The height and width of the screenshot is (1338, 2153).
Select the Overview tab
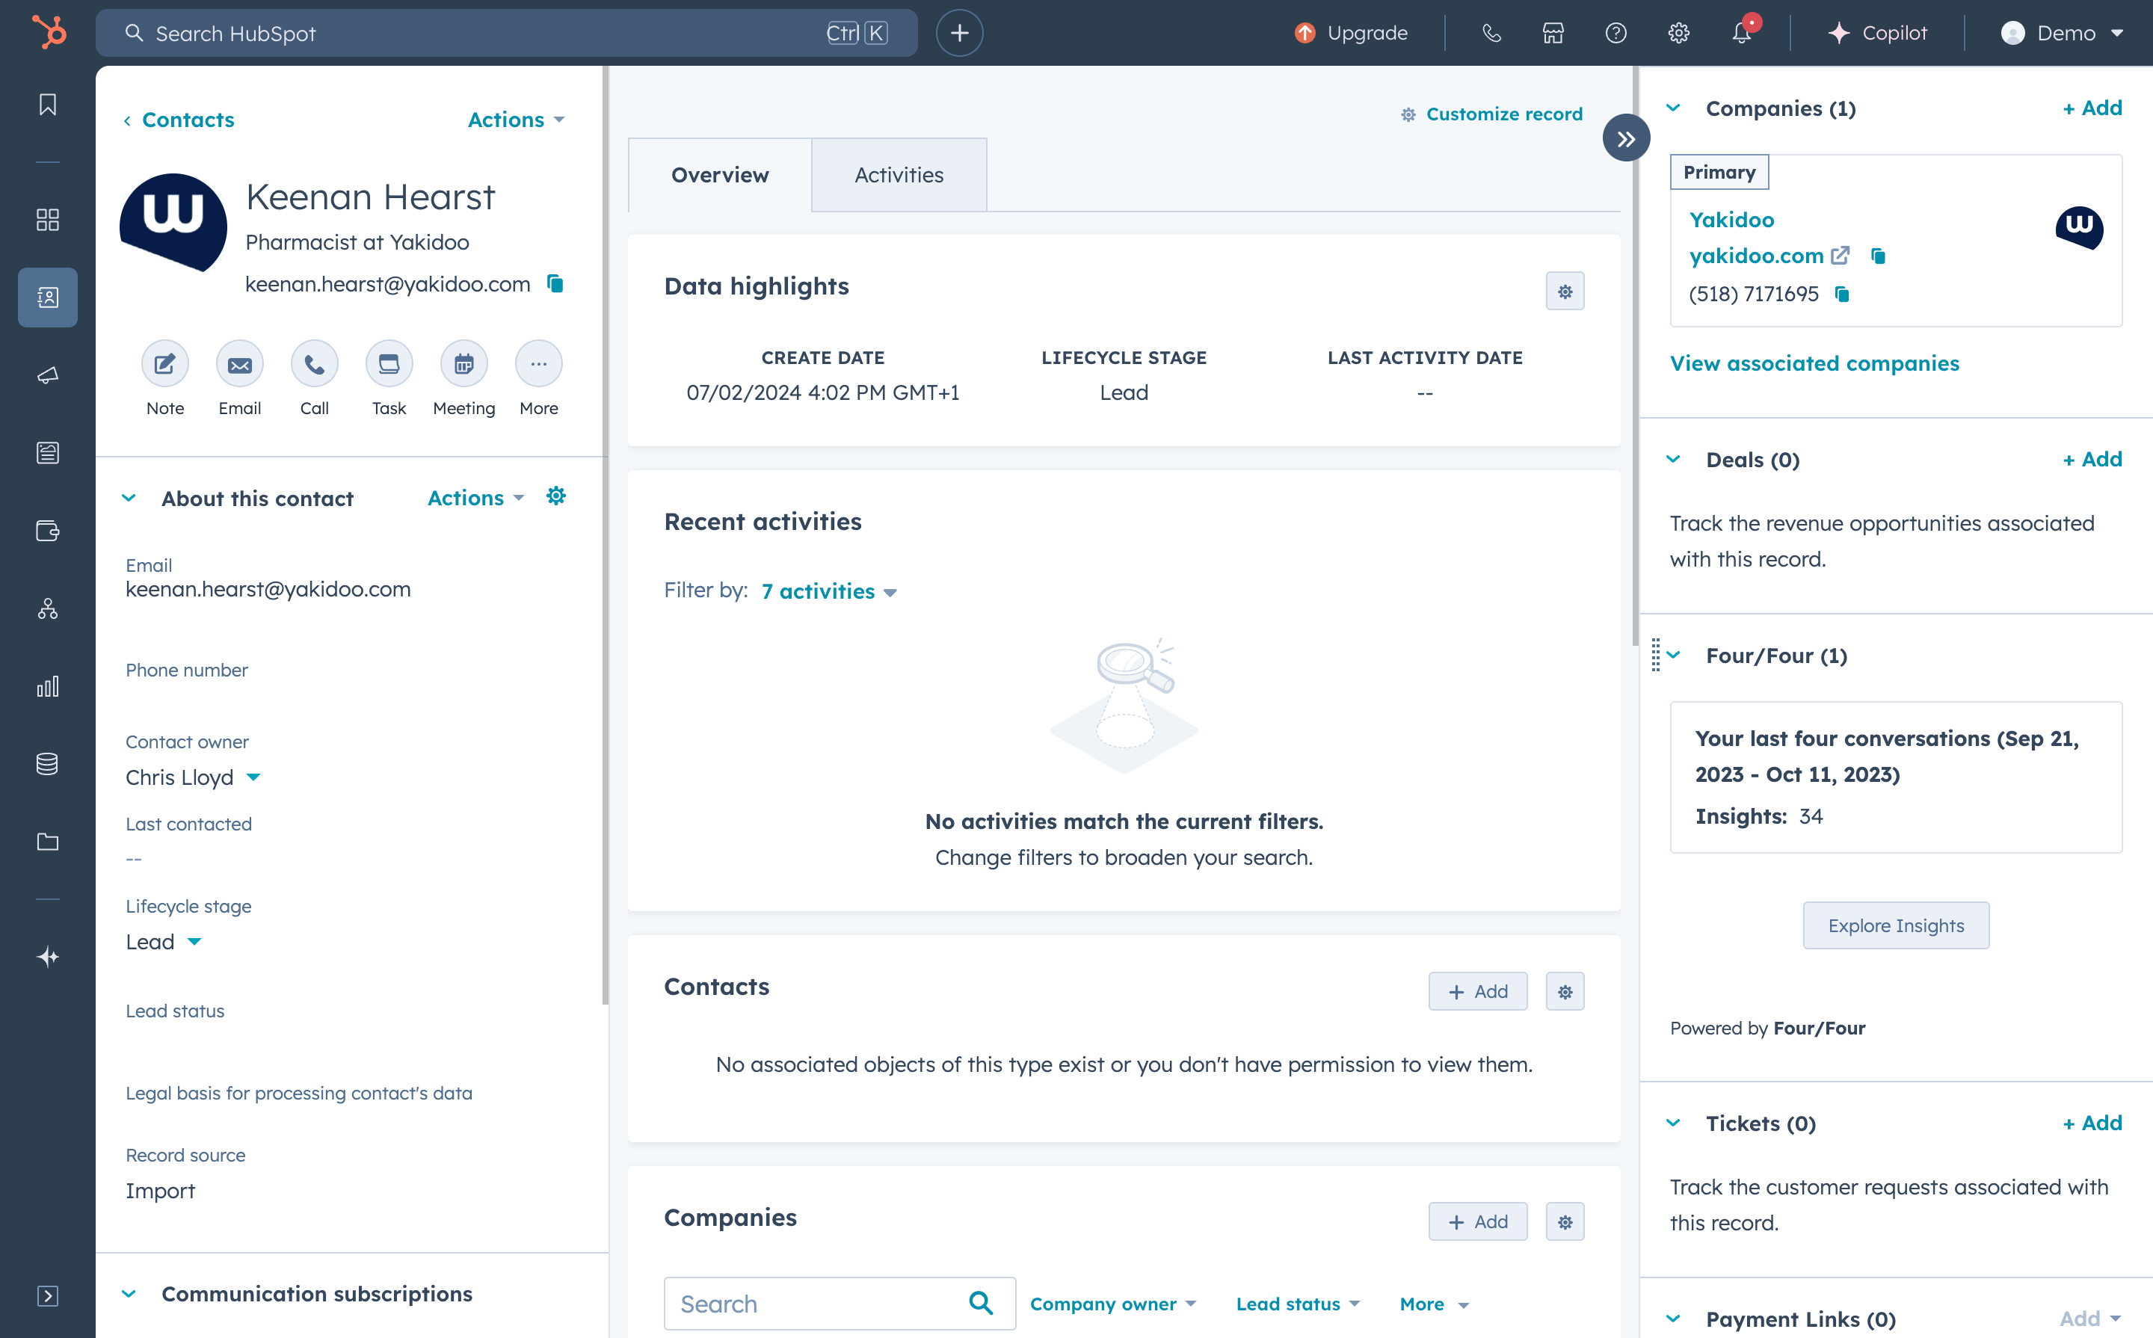coord(719,175)
